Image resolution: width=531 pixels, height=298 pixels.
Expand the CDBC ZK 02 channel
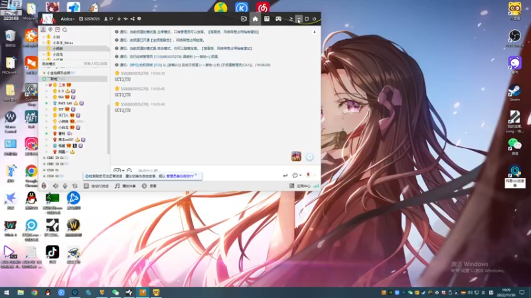(x=44, y=164)
